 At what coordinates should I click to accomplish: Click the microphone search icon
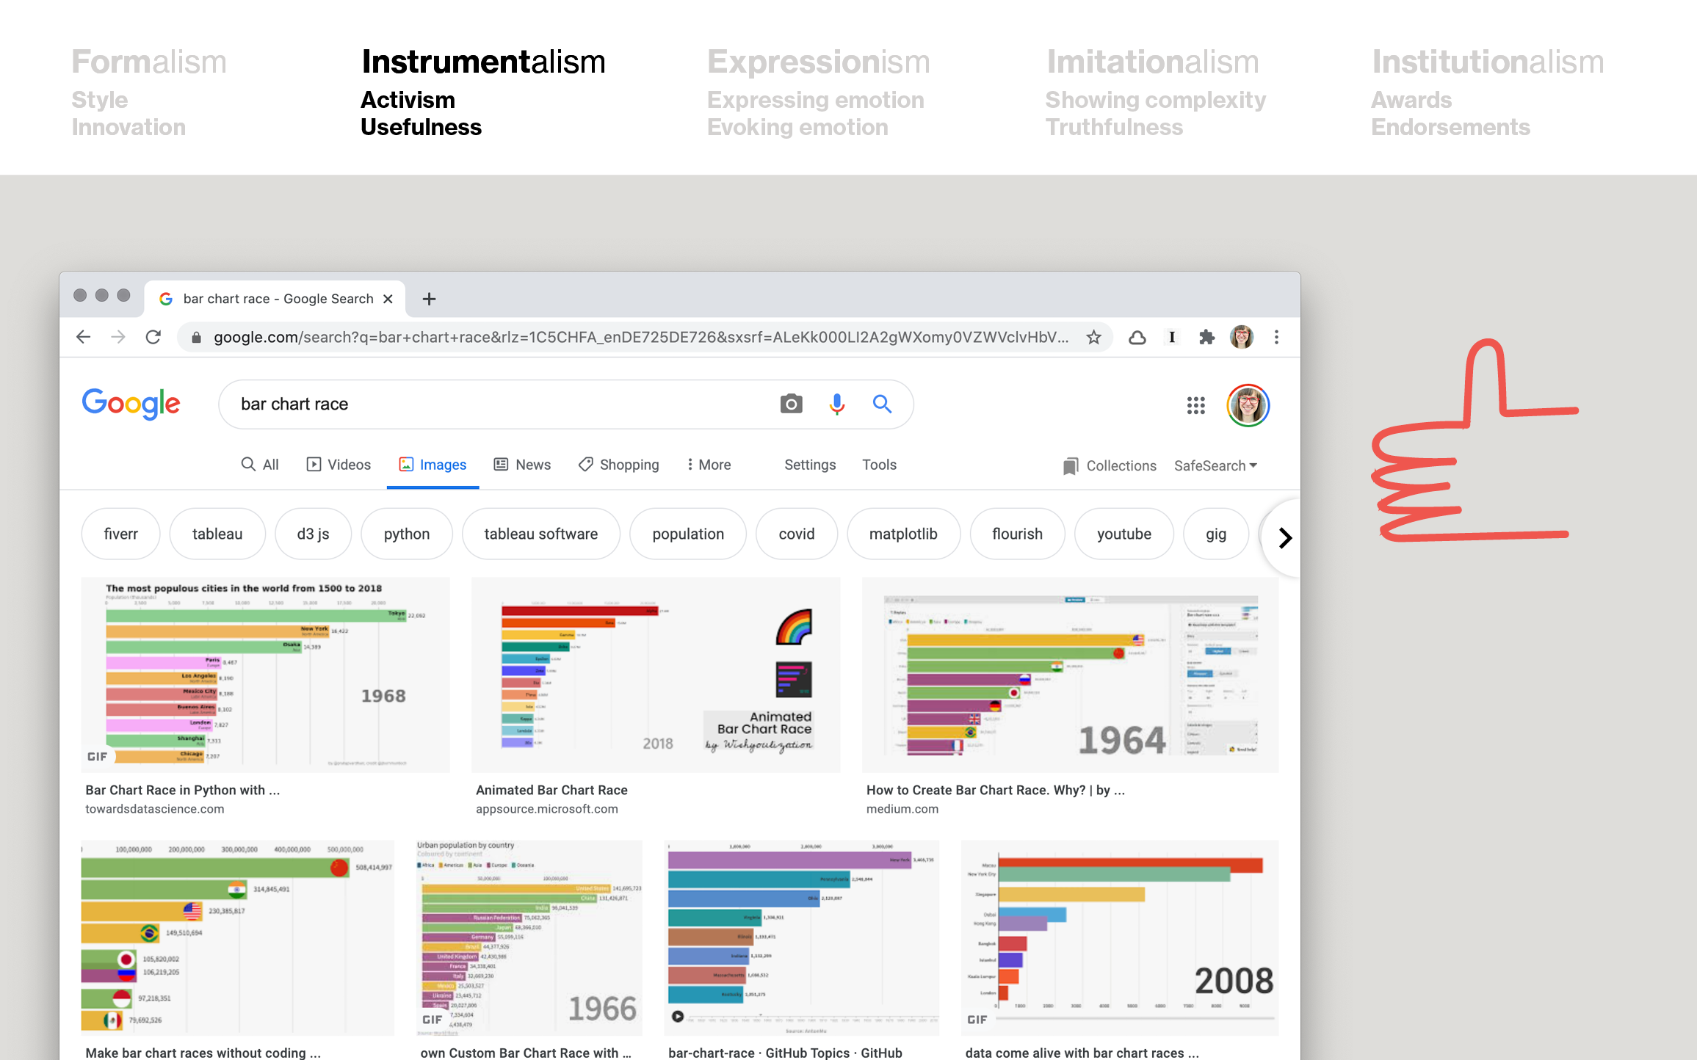click(x=837, y=404)
